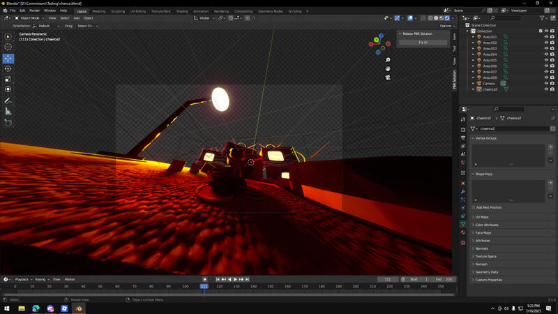Play the animation
558x314 pixels.
pos(235,280)
